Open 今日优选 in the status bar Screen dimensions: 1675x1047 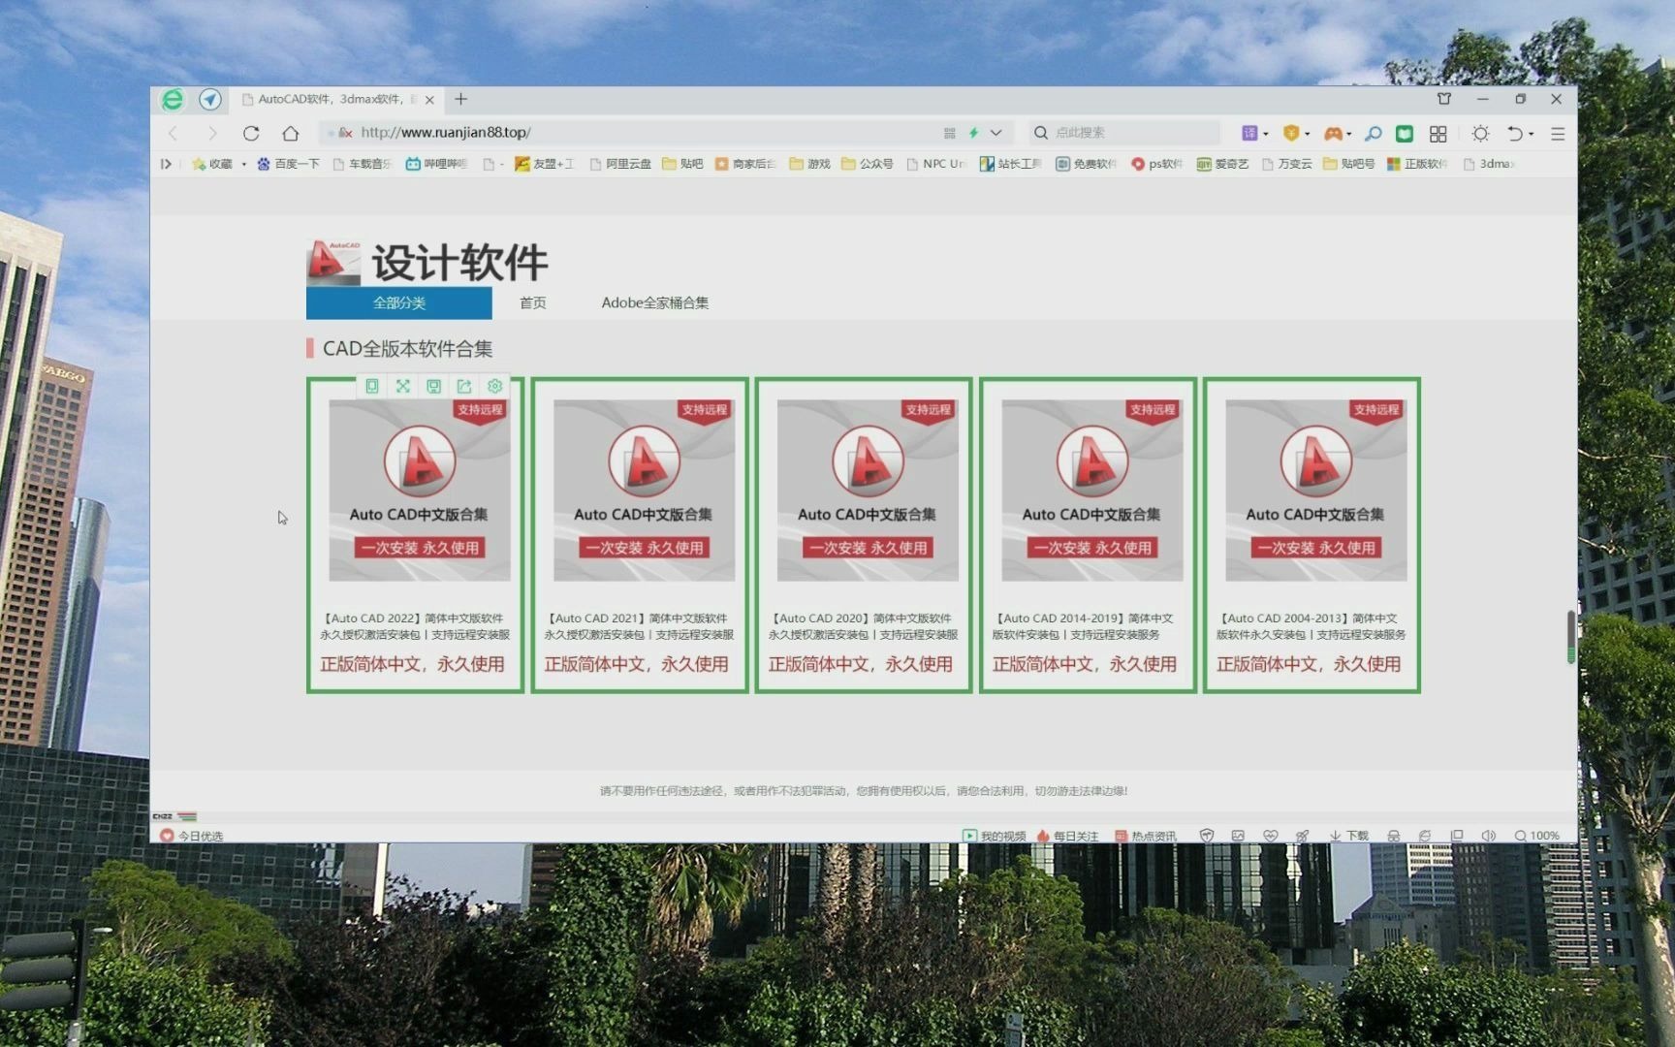coord(192,836)
